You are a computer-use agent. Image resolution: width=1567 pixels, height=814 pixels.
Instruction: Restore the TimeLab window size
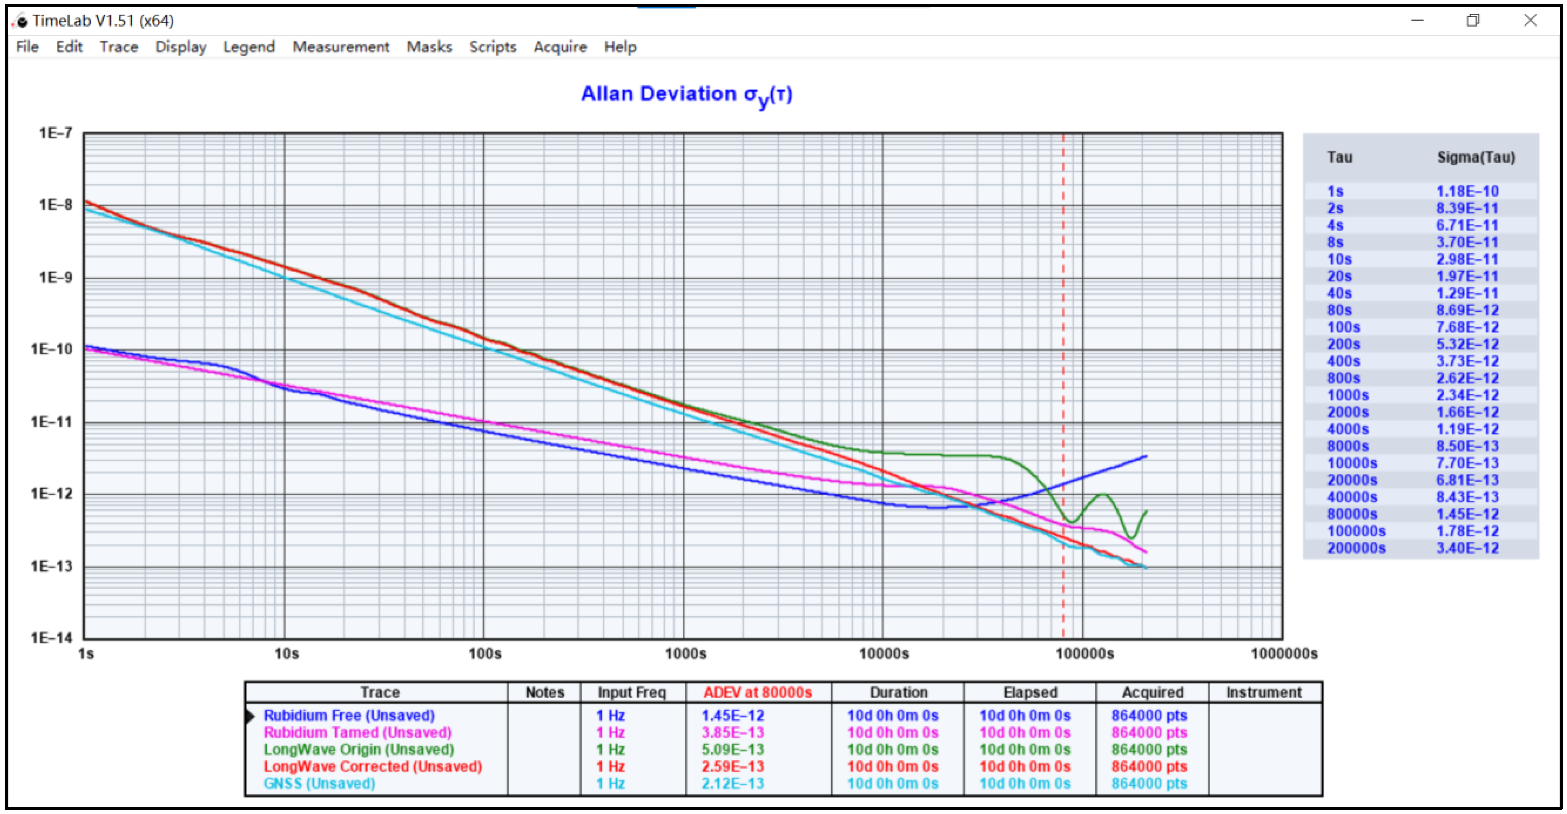[x=1473, y=21]
